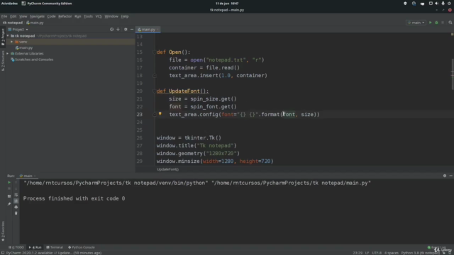Select Scratches and Consoles in tree

tap(32, 59)
